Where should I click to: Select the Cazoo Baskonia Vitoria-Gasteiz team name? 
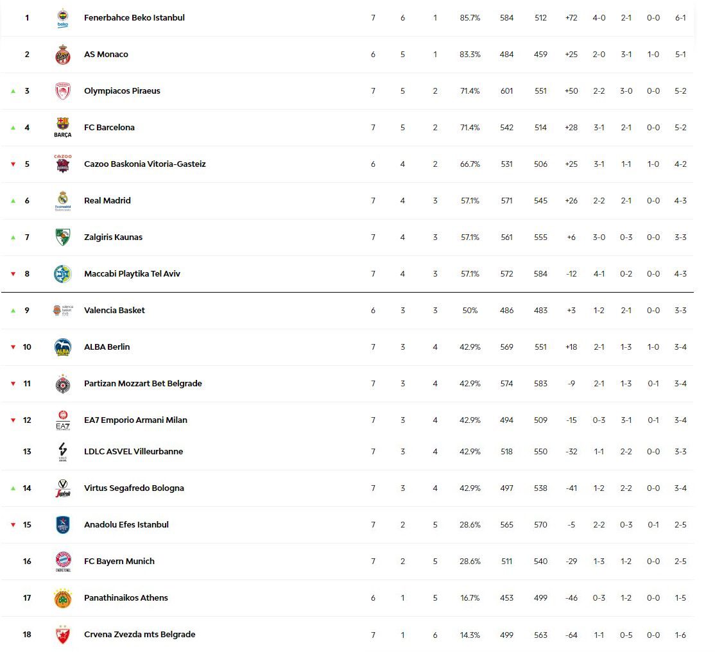coord(144,164)
